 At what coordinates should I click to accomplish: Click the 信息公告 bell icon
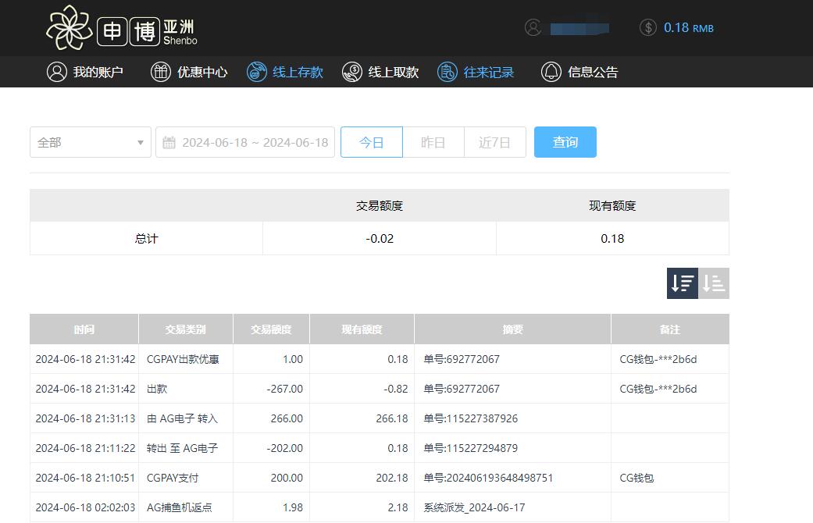click(x=551, y=71)
